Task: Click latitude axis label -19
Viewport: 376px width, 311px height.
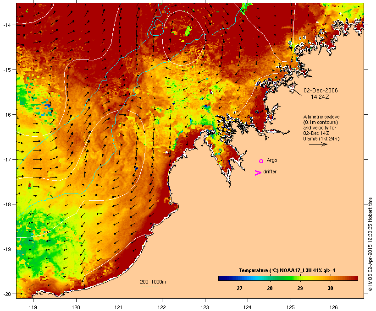Action: pos(6,249)
